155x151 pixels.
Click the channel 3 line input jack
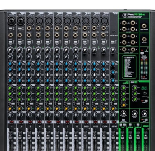(x=29, y=28)
